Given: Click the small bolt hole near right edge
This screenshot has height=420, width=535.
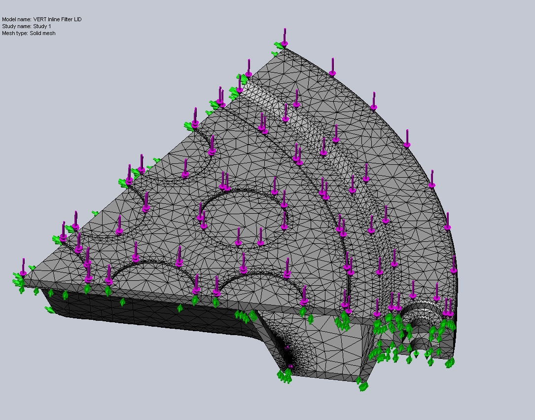Looking at the screenshot, I should [417, 340].
